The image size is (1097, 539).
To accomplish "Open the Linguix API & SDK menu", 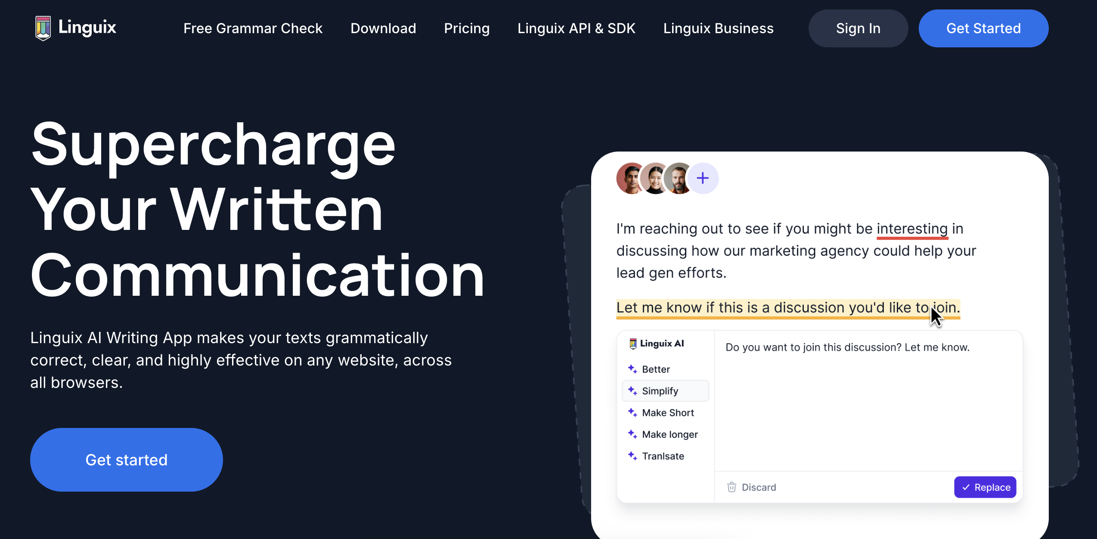I will [576, 28].
